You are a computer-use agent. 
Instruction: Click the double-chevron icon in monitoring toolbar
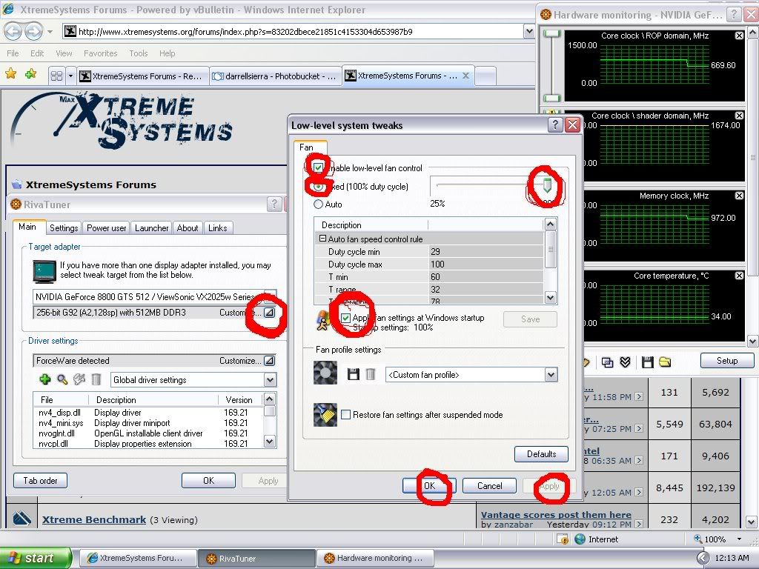tap(626, 362)
